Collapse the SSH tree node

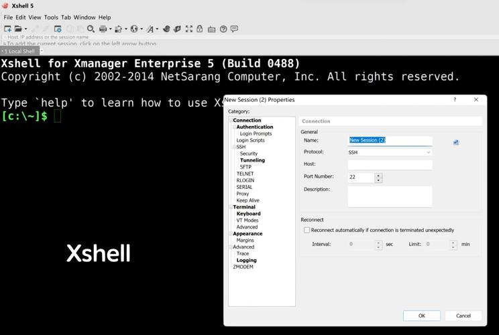pyautogui.click(x=234, y=147)
